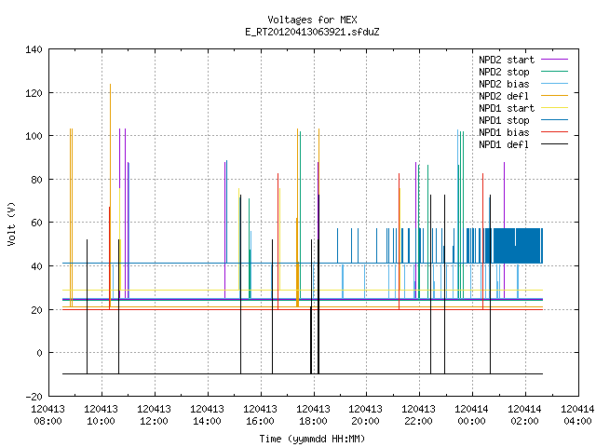
Task: Click the '120414 02:00' x-axis tick label
Action: point(524,415)
